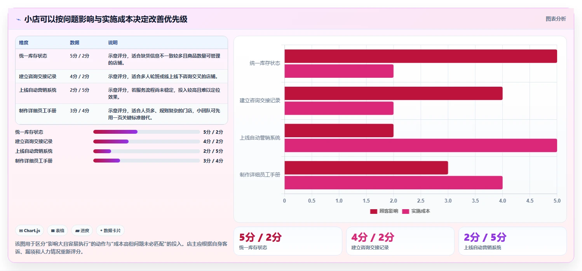Select the 进度 chip

[82, 231]
